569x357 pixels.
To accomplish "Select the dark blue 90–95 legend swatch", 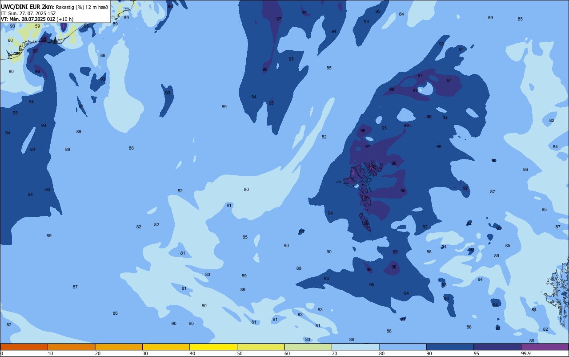I will pyautogui.click(x=450, y=347).
